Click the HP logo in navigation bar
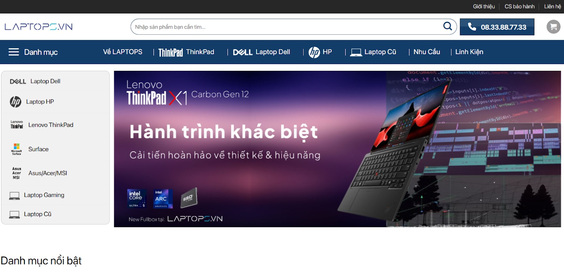Viewport: 564px width, 280px height. tap(314, 52)
